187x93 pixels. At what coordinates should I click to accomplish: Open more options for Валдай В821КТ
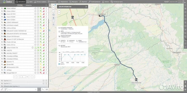(x=46, y=73)
